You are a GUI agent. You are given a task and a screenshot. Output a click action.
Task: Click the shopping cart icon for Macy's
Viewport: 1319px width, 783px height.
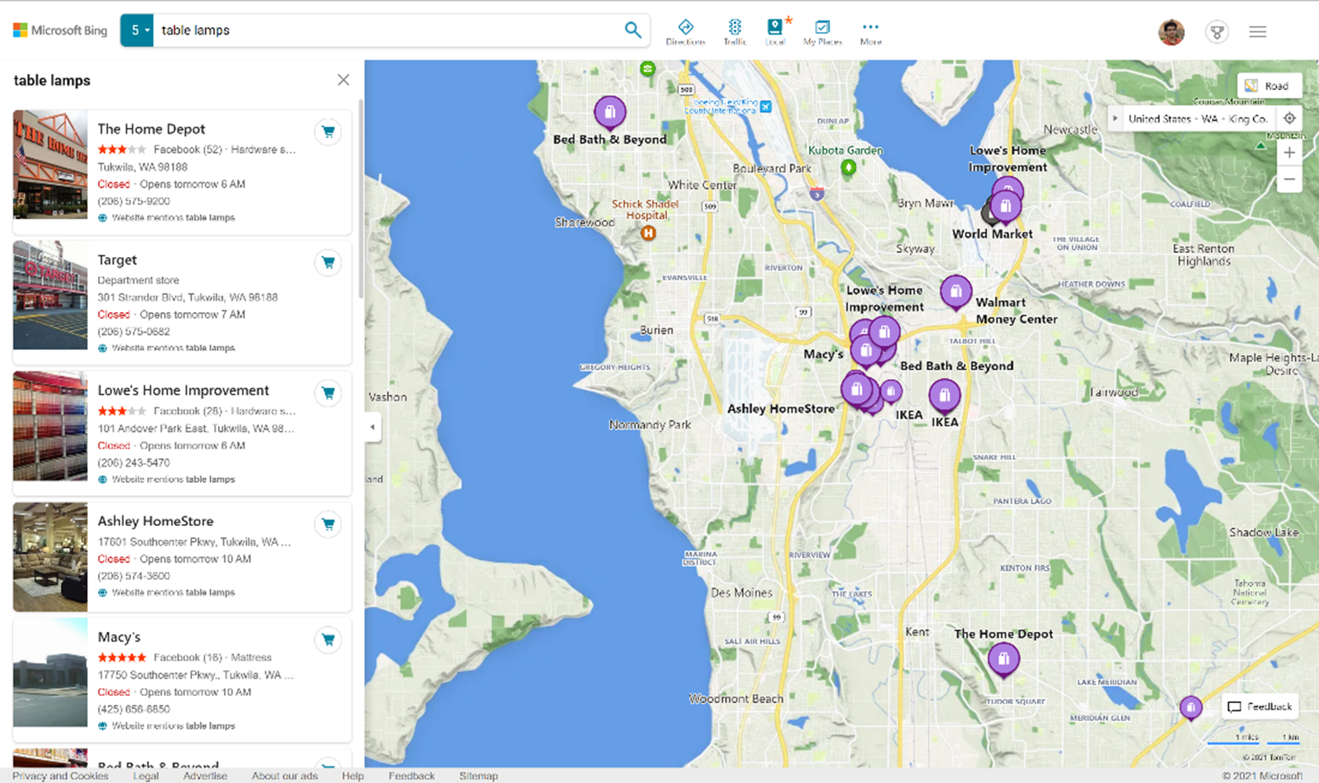pyautogui.click(x=328, y=640)
